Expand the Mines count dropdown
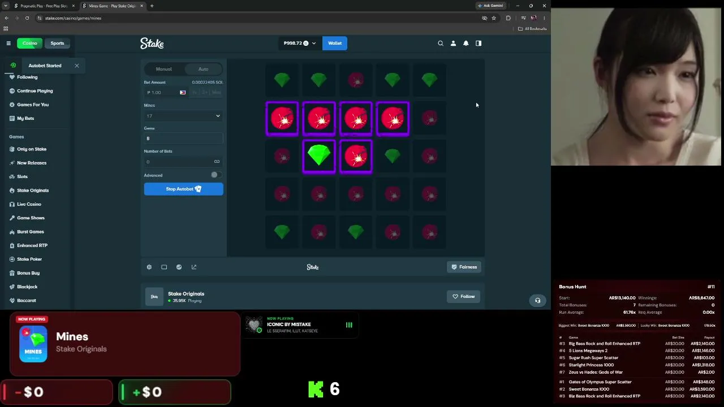 click(183, 116)
